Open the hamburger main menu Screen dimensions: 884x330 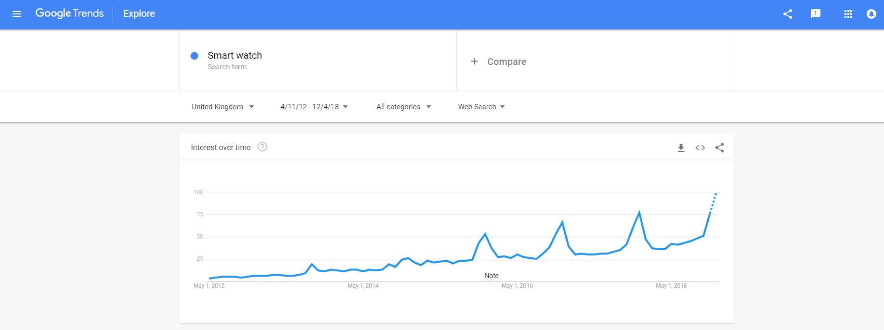coord(17,14)
